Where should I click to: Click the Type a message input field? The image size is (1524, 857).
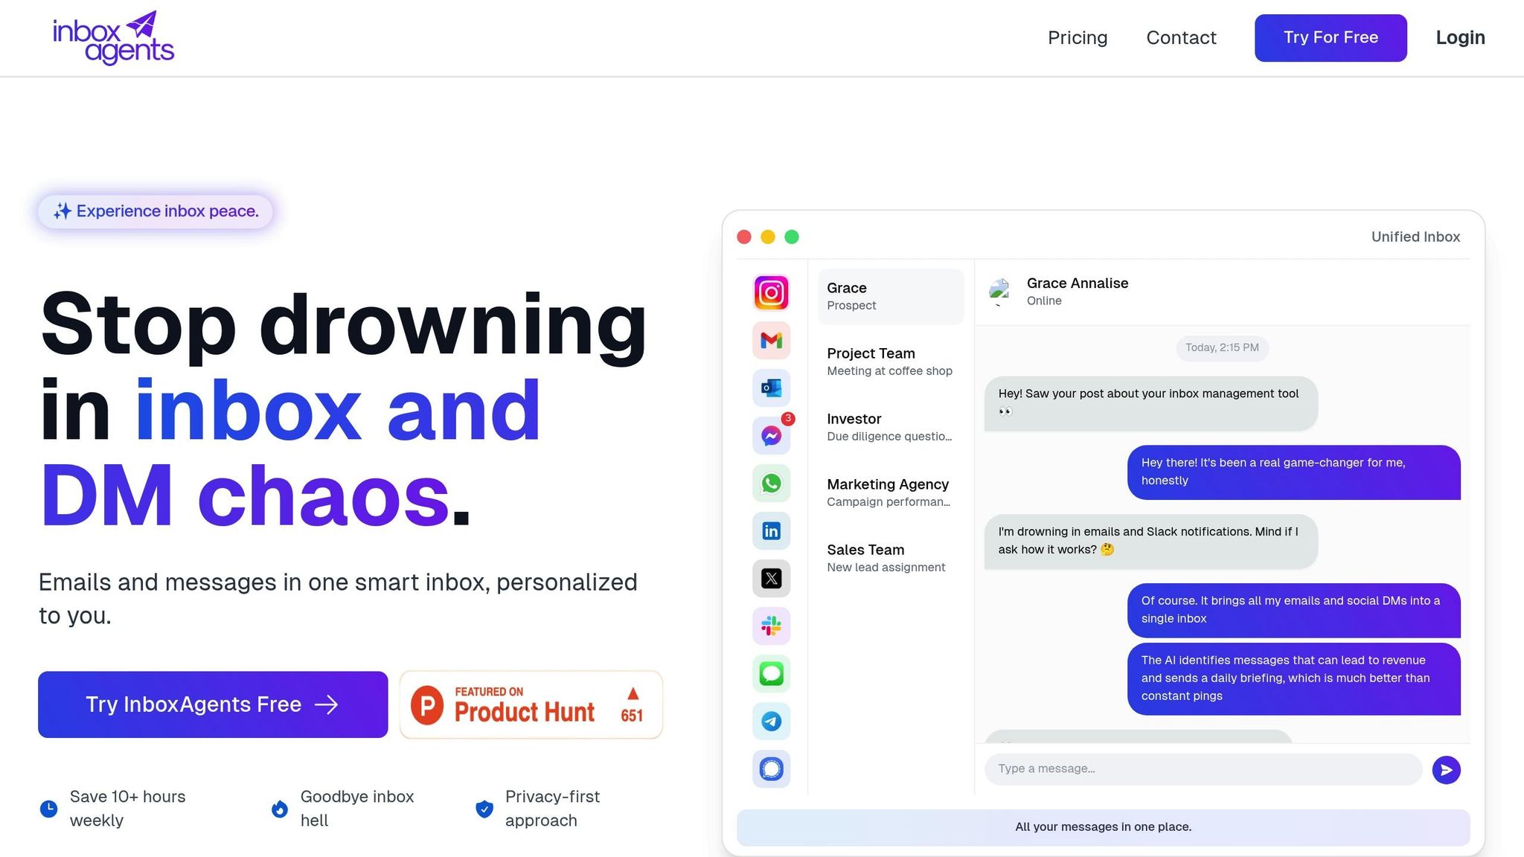(1202, 768)
